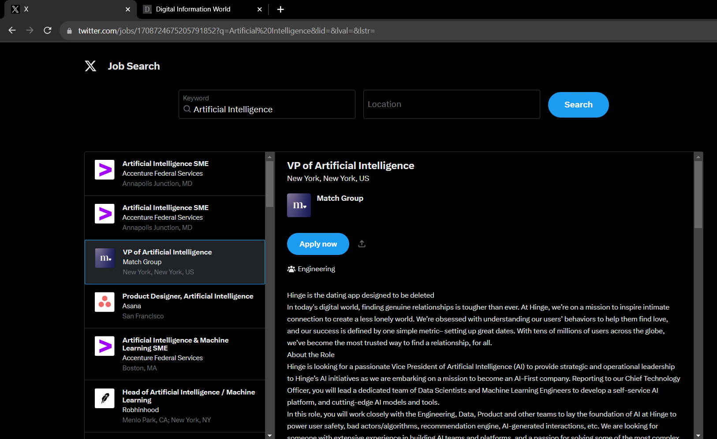Click the Search button
The height and width of the screenshot is (439, 717).
click(579, 105)
